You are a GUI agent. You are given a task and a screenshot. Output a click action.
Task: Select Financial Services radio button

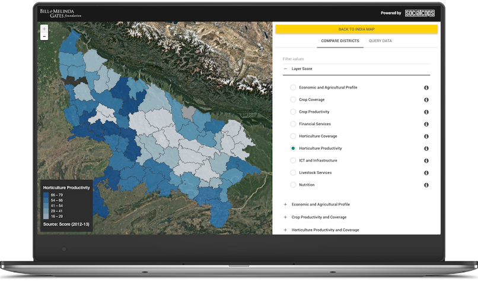(x=293, y=124)
